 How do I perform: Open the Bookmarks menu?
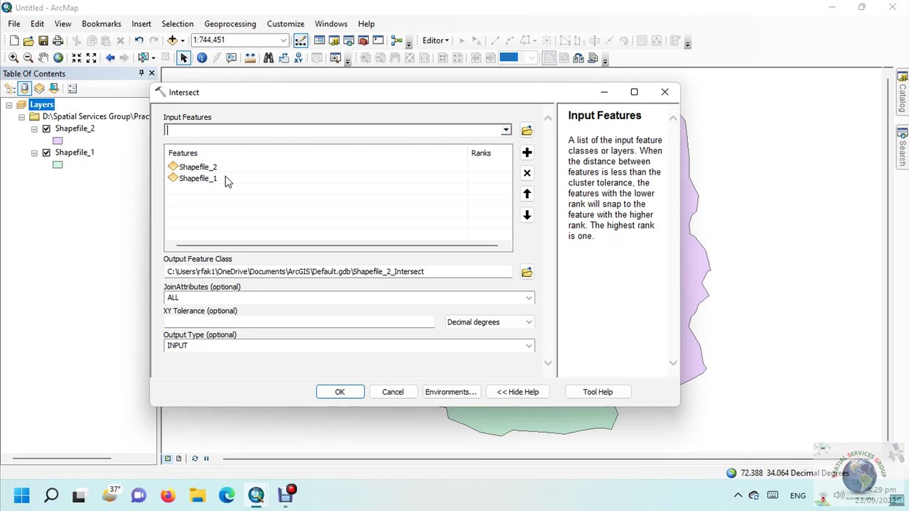point(102,23)
